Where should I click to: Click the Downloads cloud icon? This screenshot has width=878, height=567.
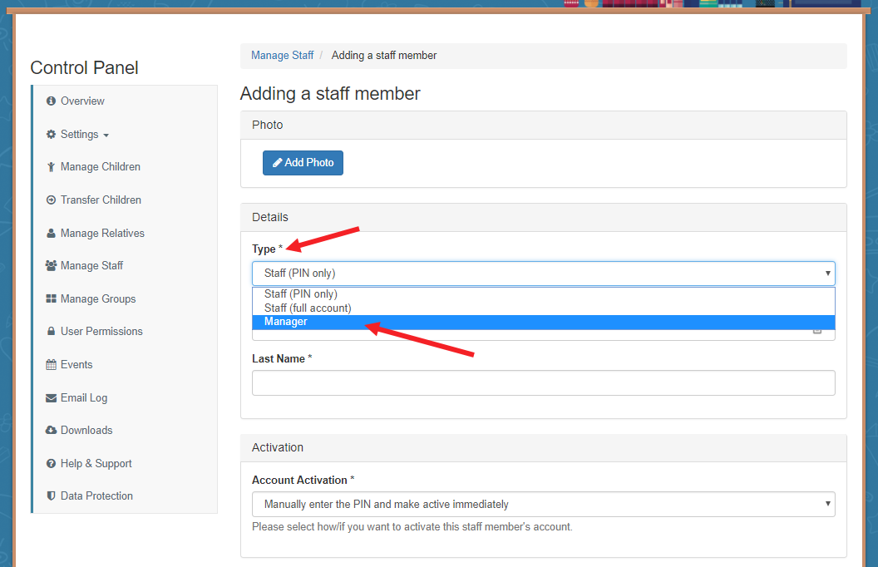coord(51,430)
